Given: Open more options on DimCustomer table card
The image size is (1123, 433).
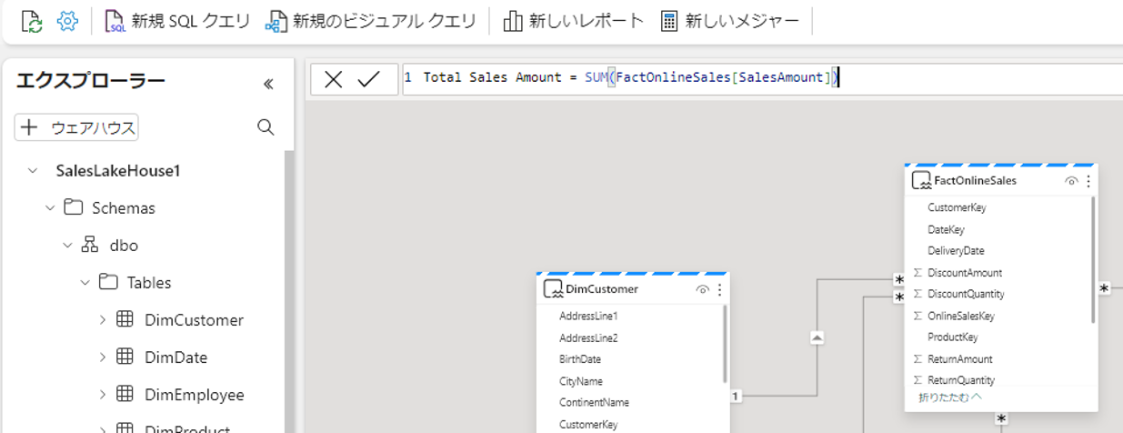Looking at the screenshot, I should pyautogui.click(x=719, y=289).
